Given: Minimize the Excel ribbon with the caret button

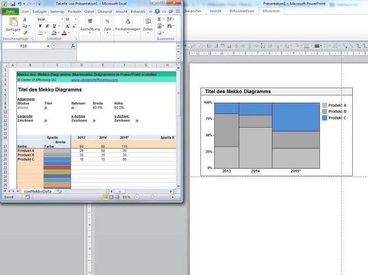Looking at the screenshot, I should pos(151,12).
